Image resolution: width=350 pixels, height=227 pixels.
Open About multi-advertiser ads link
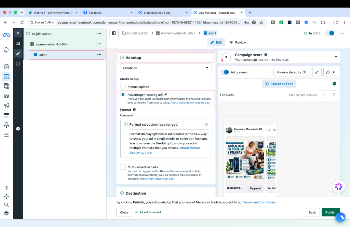pyautogui.click(x=156, y=179)
